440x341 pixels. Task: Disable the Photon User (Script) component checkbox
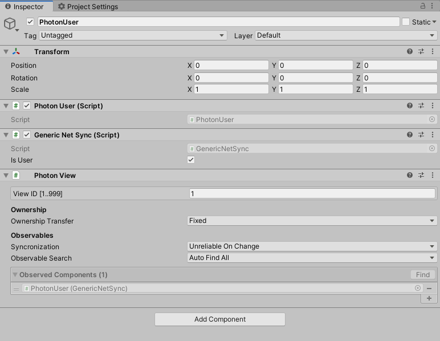pyautogui.click(x=27, y=105)
